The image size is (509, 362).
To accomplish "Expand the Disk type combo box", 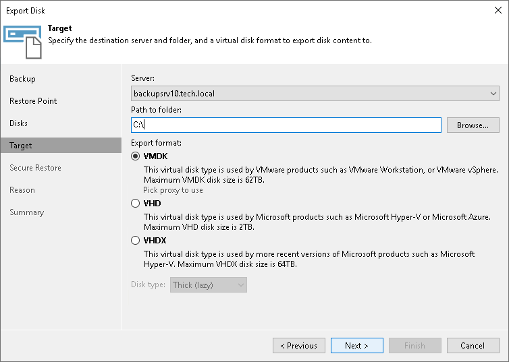I will click(209, 285).
